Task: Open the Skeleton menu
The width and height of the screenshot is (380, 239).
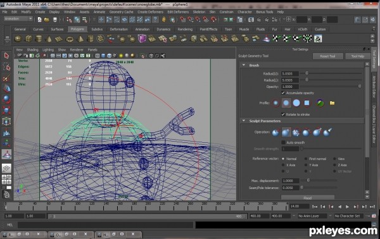Action: click(199, 12)
